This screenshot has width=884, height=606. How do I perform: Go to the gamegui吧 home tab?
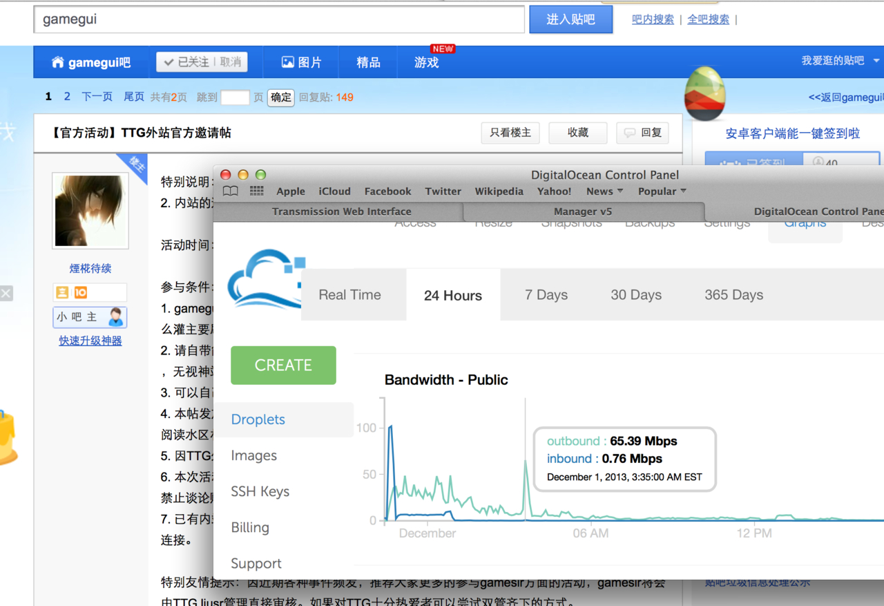click(90, 62)
